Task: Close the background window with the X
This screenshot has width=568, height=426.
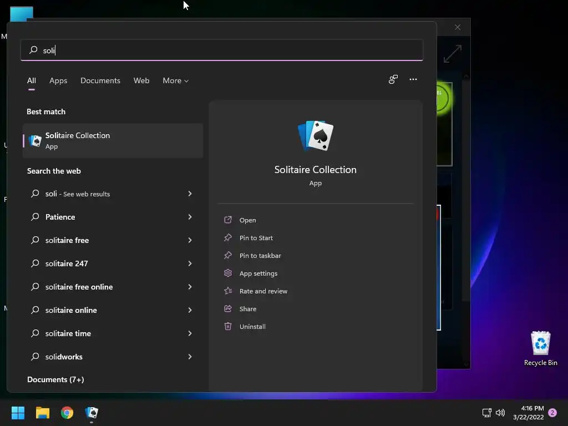Action: point(458,27)
